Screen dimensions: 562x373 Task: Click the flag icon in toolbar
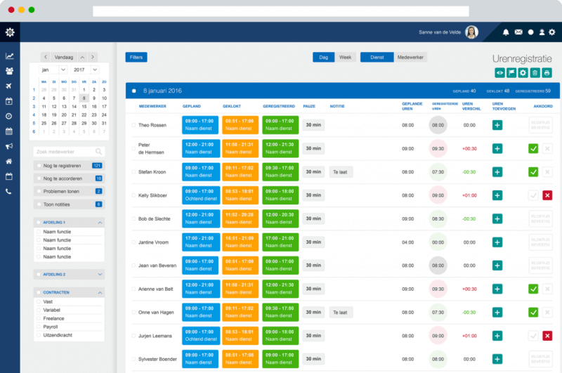point(511,73)
